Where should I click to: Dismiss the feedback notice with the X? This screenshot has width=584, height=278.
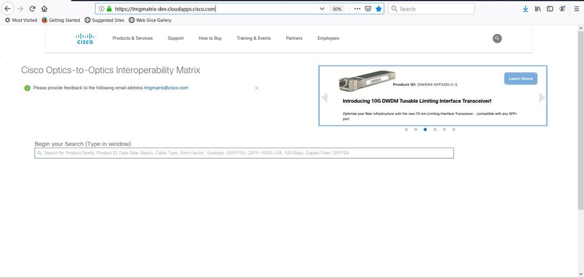pos(257,88)
